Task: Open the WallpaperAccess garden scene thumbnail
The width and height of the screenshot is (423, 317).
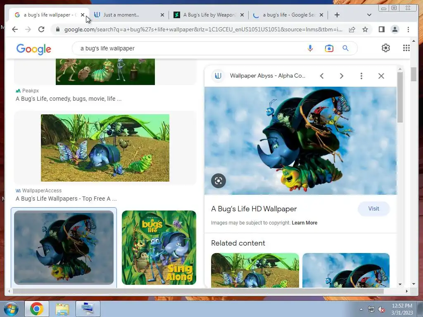Action: click(105, 148)
